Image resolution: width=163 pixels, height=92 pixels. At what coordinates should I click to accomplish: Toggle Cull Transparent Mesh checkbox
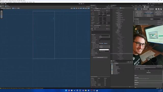click(x=100, y=27)
